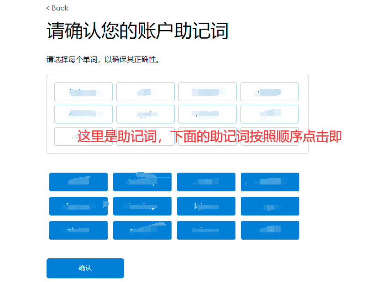Click first outlined word slot in confirmation box

pyautogui.click(x=84, y=92)
